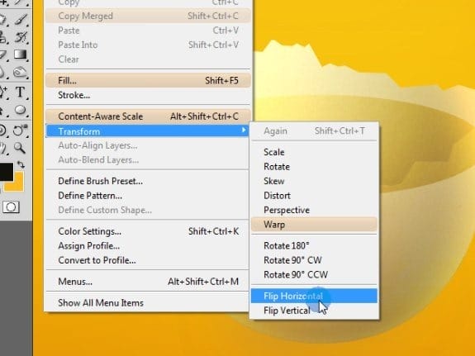This screenshot has height=356, width=475.
Task: Select Skew transform
Action: pos(314,181)
